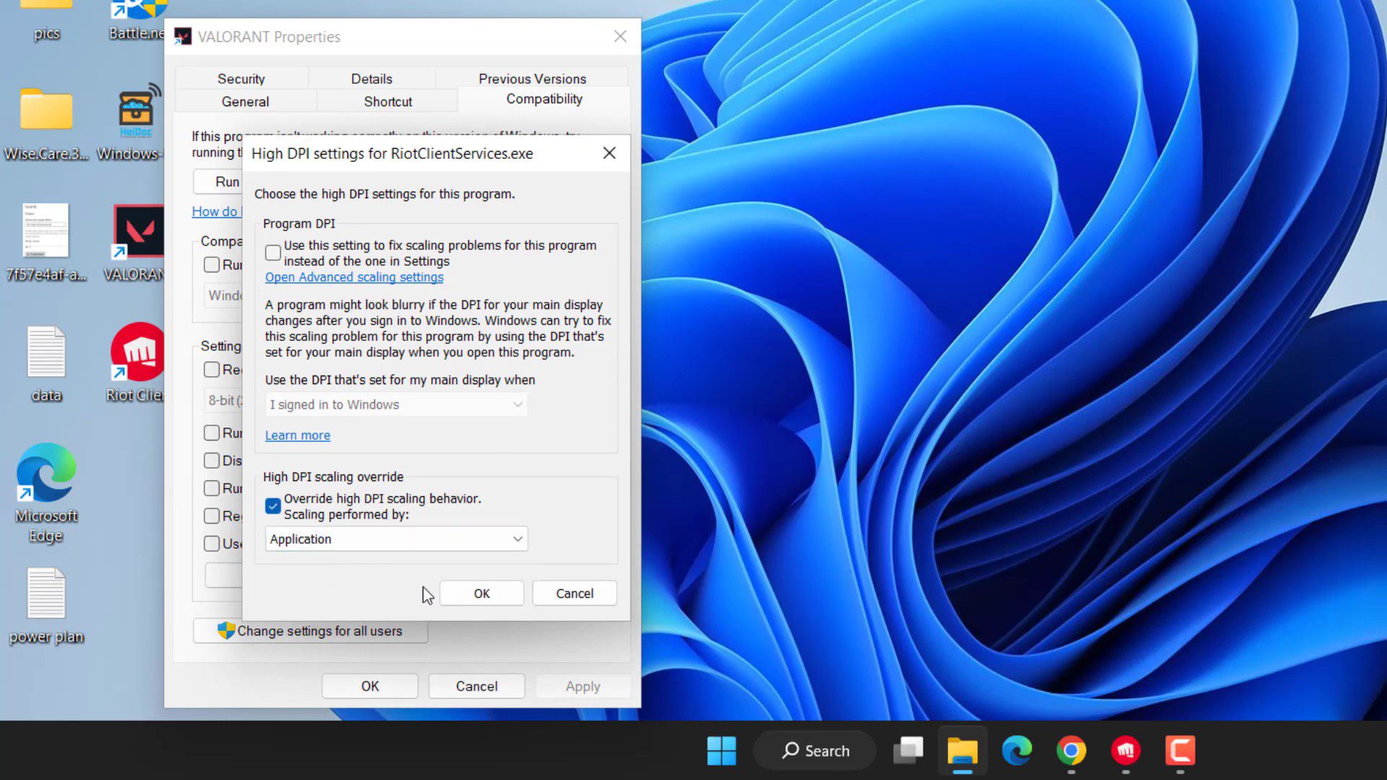Viewport: 1387px width, 780px height.
Task: Launch Microsoft Edge desktop shortcut
Action: 46,493
